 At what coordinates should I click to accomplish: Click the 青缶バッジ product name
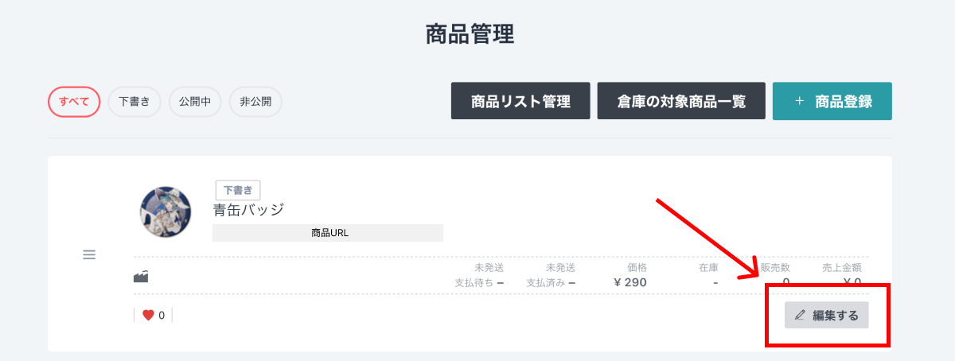(248, 210)
